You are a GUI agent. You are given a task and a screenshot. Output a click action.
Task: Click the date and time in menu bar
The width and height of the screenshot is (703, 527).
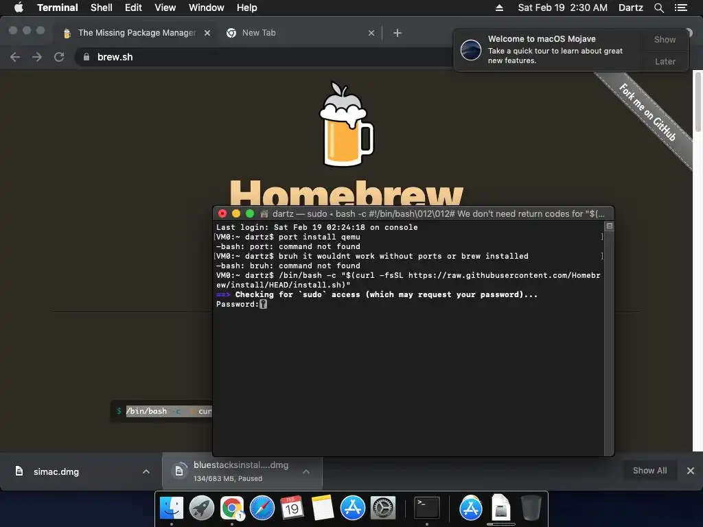[x=563, y=8]
